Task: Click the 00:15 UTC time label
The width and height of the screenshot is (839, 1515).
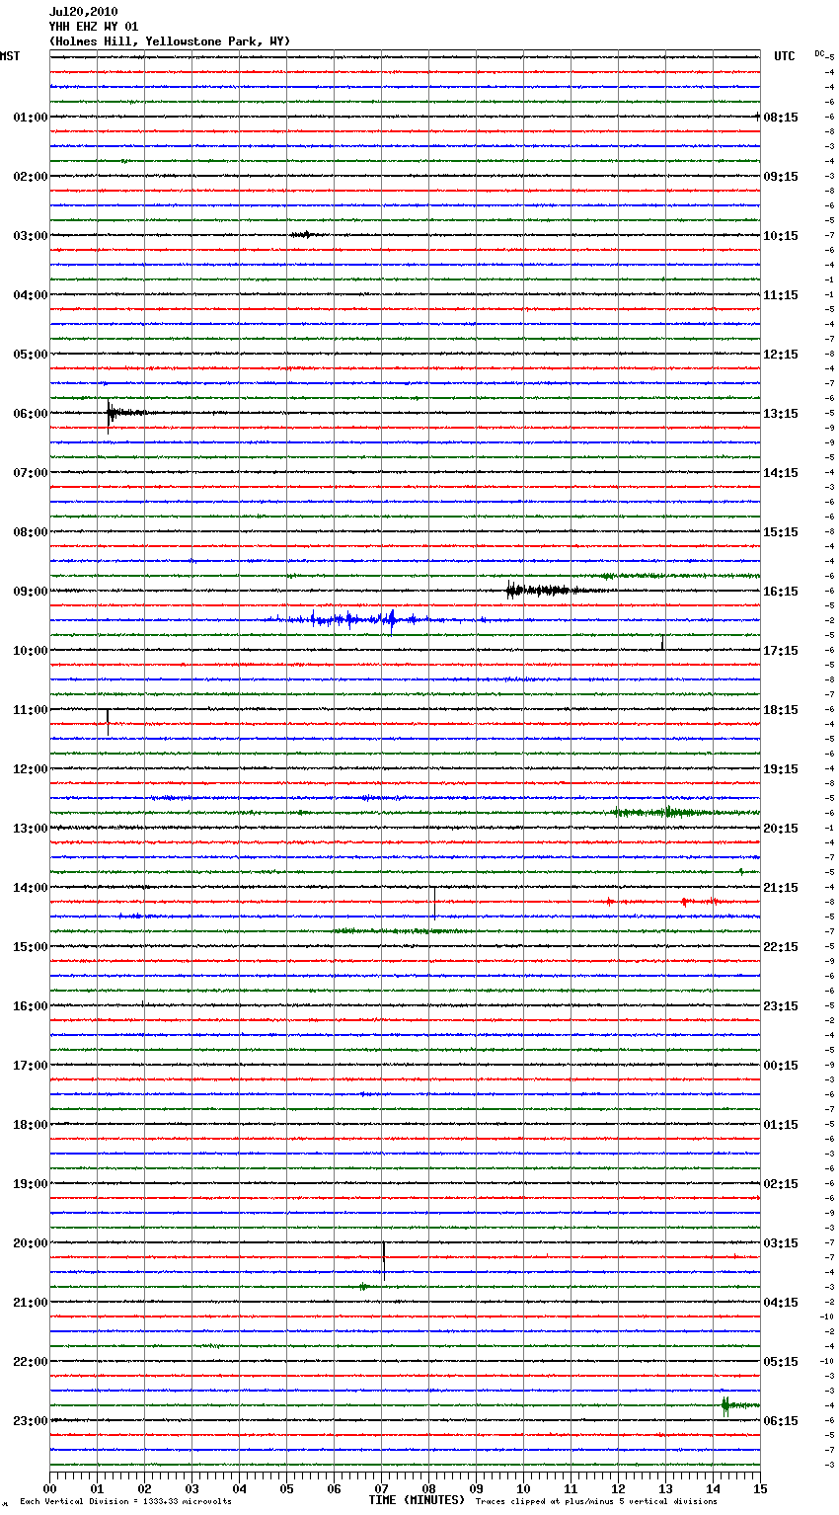Action: [781, 1066]
